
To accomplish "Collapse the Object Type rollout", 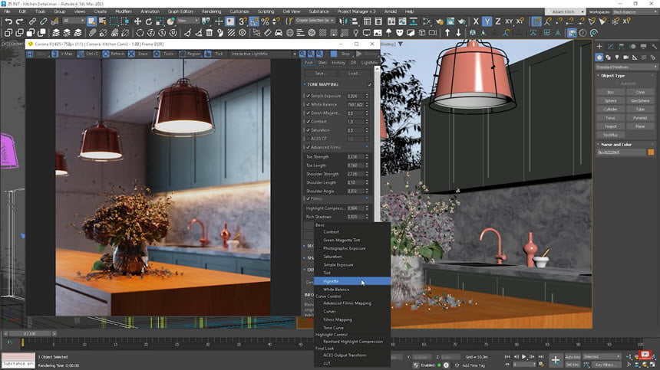I will (x=599, y=76).
